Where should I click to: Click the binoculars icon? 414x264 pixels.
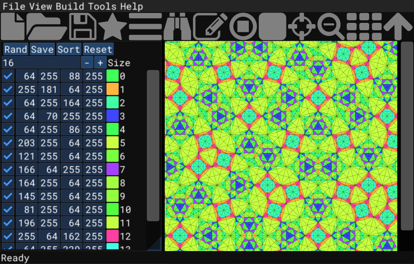point(177,27)
